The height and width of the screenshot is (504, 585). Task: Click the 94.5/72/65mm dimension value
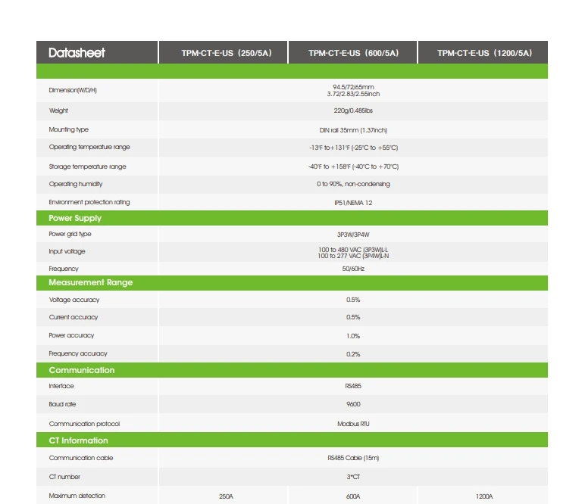[x=353, y=87]
